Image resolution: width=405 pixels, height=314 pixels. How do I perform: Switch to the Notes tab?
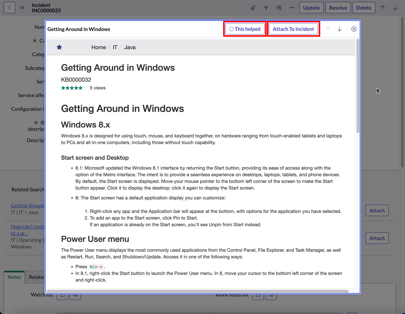coord(14,277)
